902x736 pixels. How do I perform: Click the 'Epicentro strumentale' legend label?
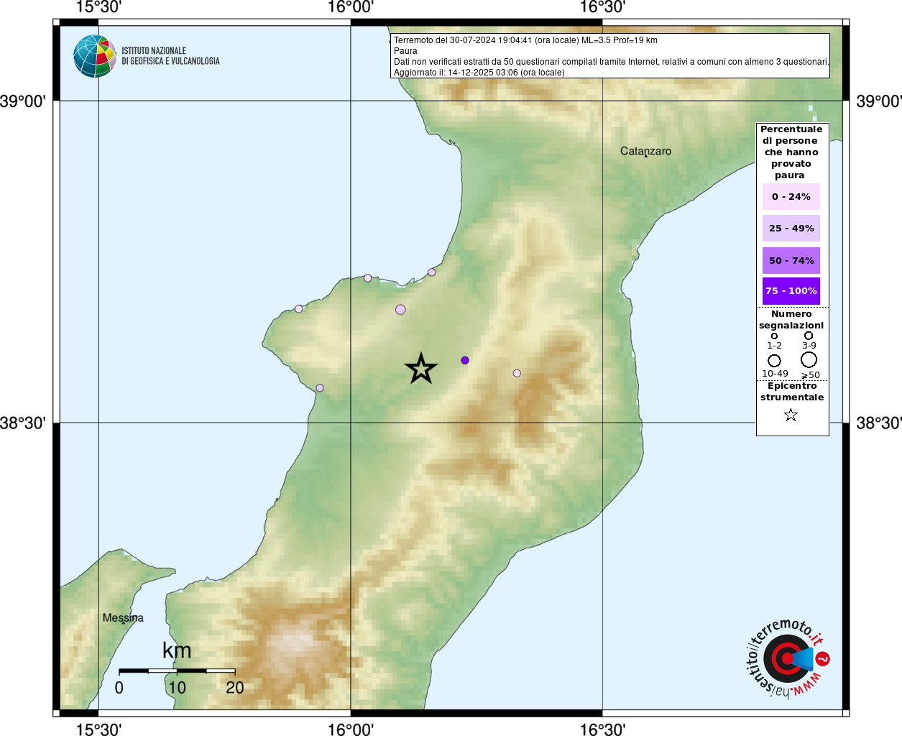pos(792,392)
